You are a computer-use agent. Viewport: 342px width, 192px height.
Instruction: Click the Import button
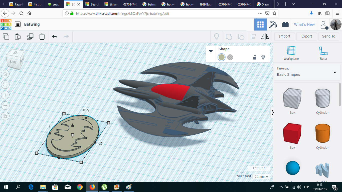pos(285,36)
